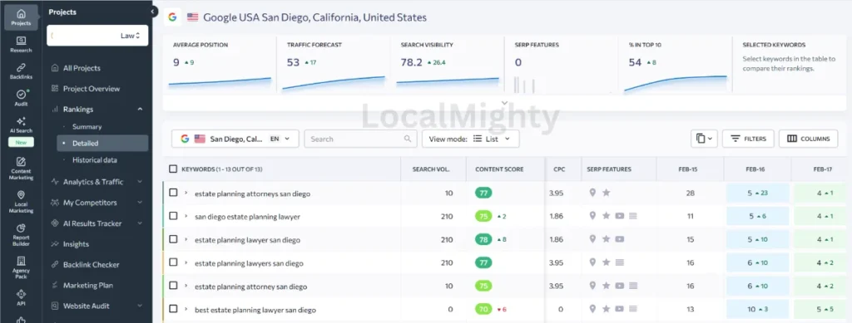The height and width of the screenshot is (323, 852).
Task: Open the TRAFFIC FORECAST chart card
Action: [x=333, y=65]
